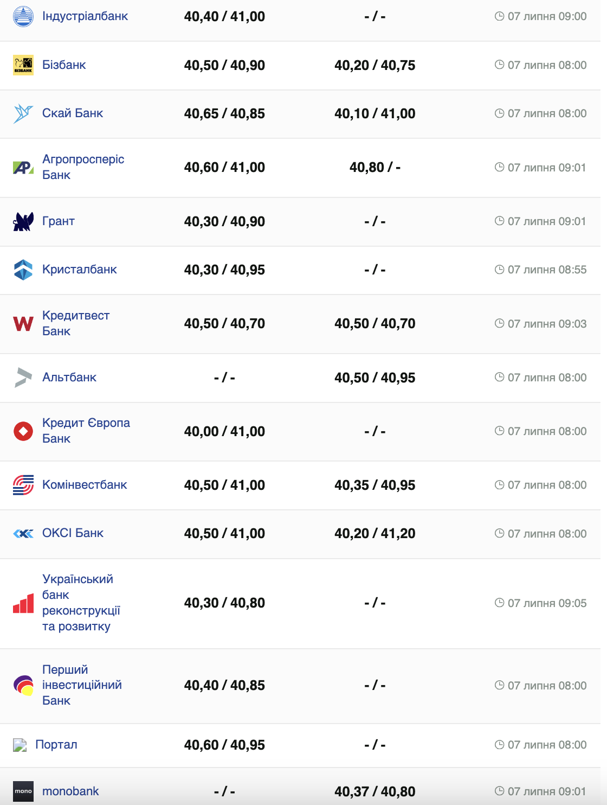Open Перший інвестиційний Банк link
This screenshot has width=607, height=805.
[82, 685]
